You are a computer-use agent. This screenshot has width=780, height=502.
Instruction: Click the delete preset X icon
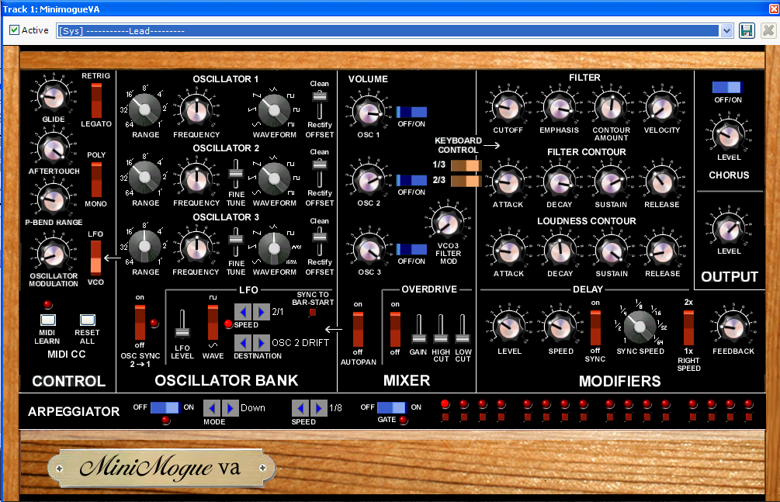point(768,31)
